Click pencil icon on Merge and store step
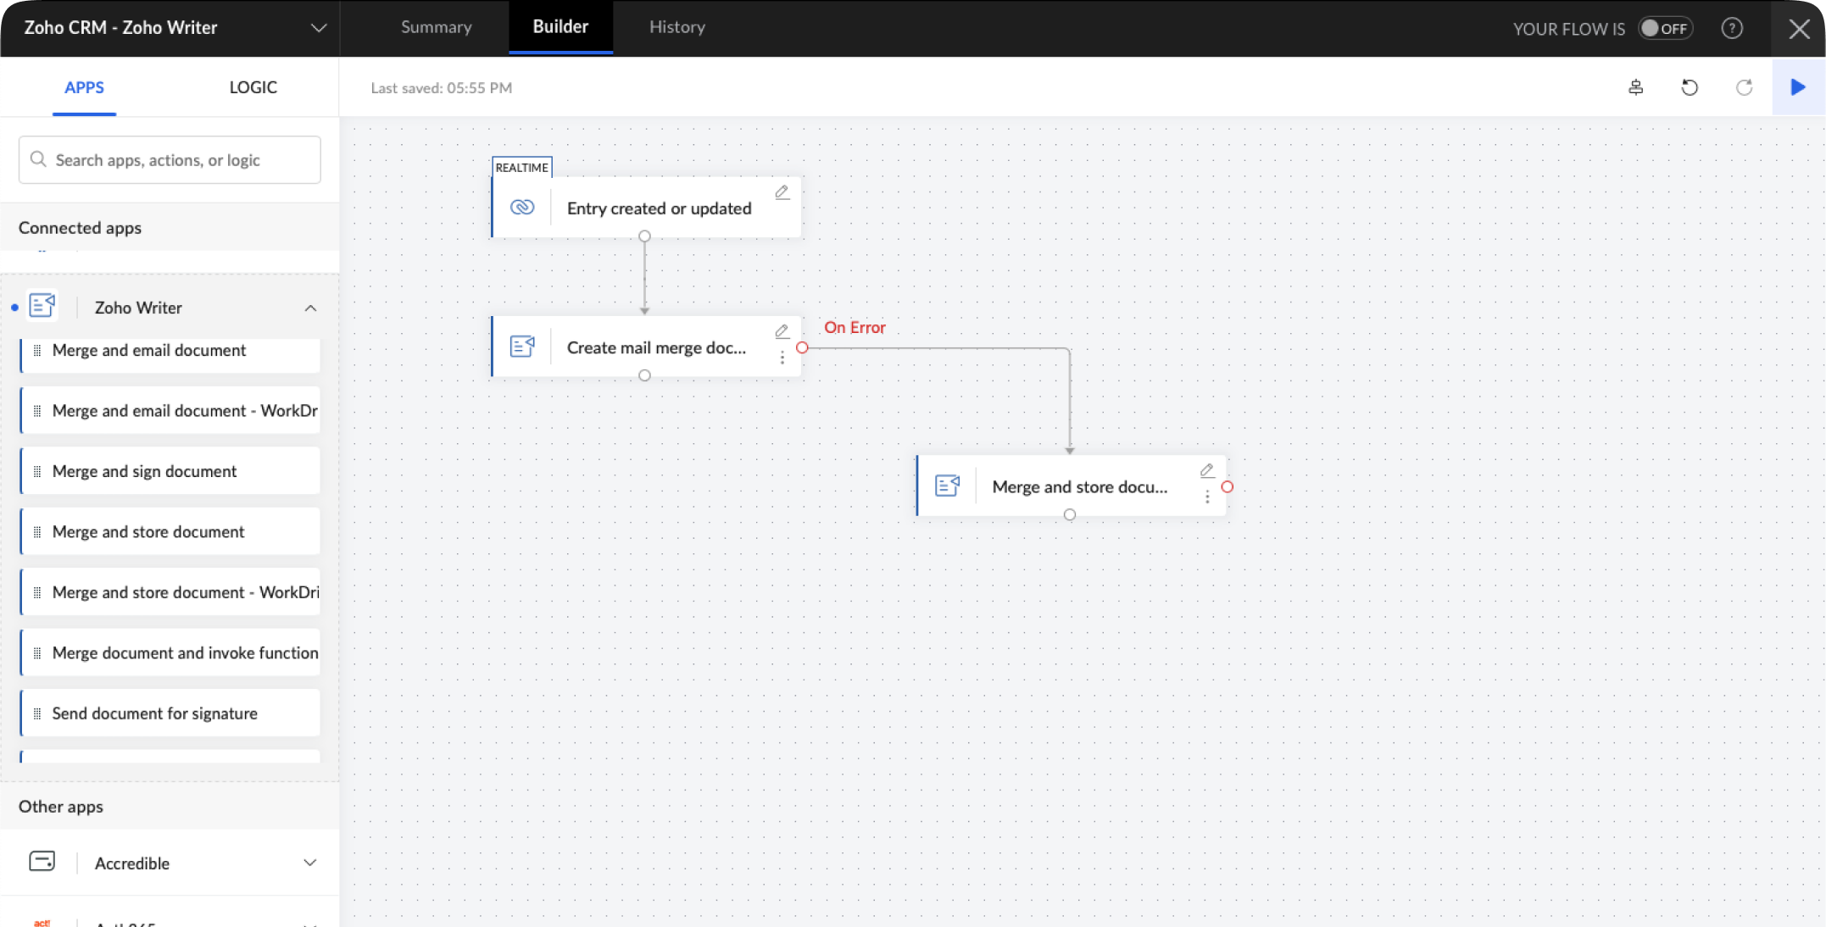The height and width of the screenshot is (927, 1826). 1207,471
